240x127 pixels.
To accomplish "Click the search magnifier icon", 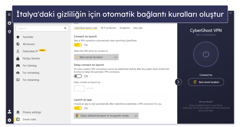I will coord(65,28).
